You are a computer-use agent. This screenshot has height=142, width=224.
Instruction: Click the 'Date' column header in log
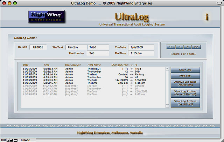[x=26, y=65]
